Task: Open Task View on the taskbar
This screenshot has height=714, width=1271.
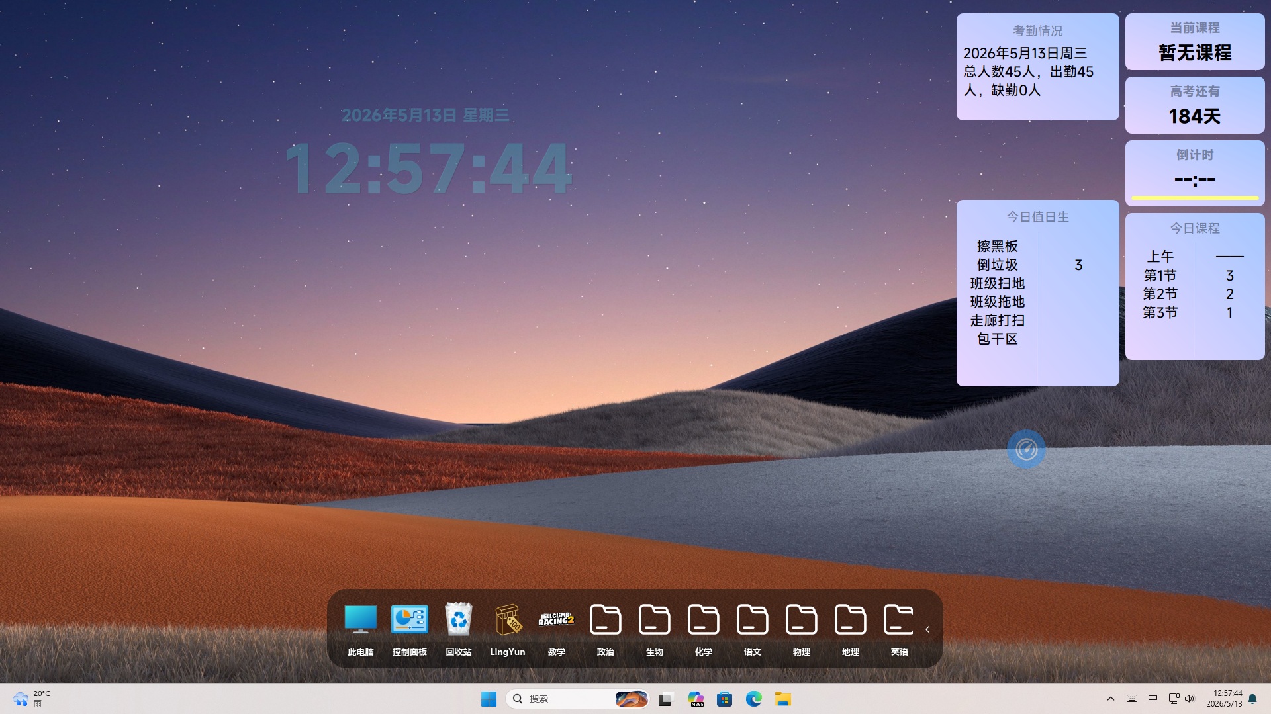Action: click(665, 699)
